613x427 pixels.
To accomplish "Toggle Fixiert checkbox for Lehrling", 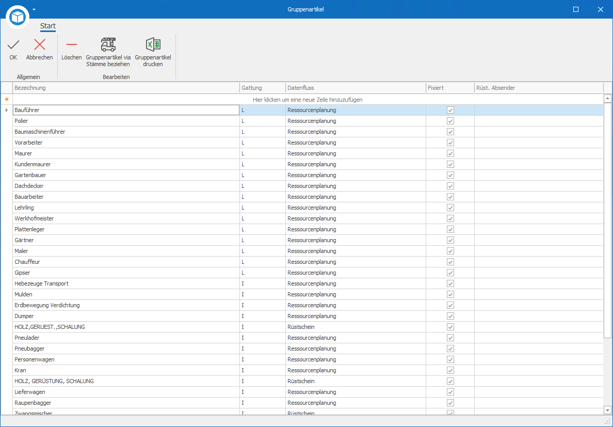I will 450,208.
